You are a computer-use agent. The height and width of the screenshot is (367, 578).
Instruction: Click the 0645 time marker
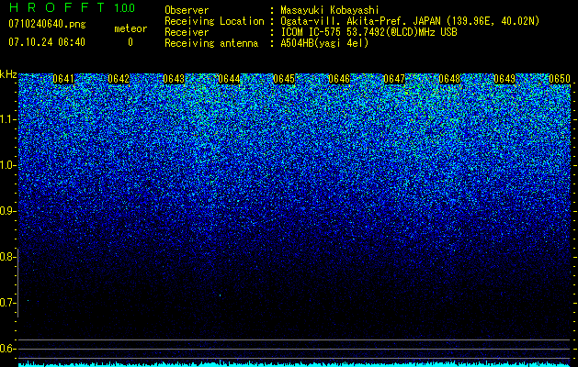coord(284,79)
